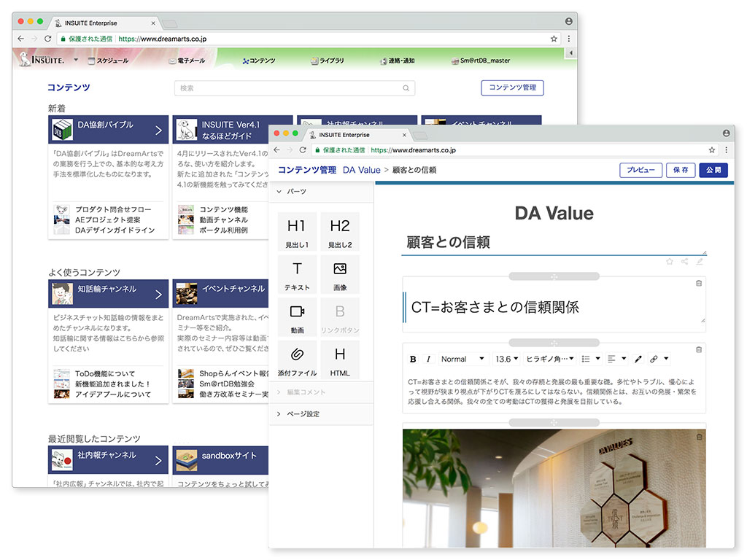The width and height of the screenshot is (747, 560).
Task: Select the text color pen tool
Action: click(638, 359)
